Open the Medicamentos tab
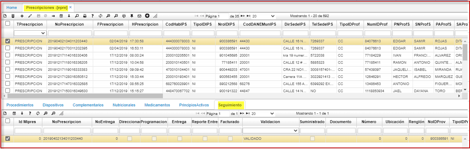 click(x=157, y=105)
